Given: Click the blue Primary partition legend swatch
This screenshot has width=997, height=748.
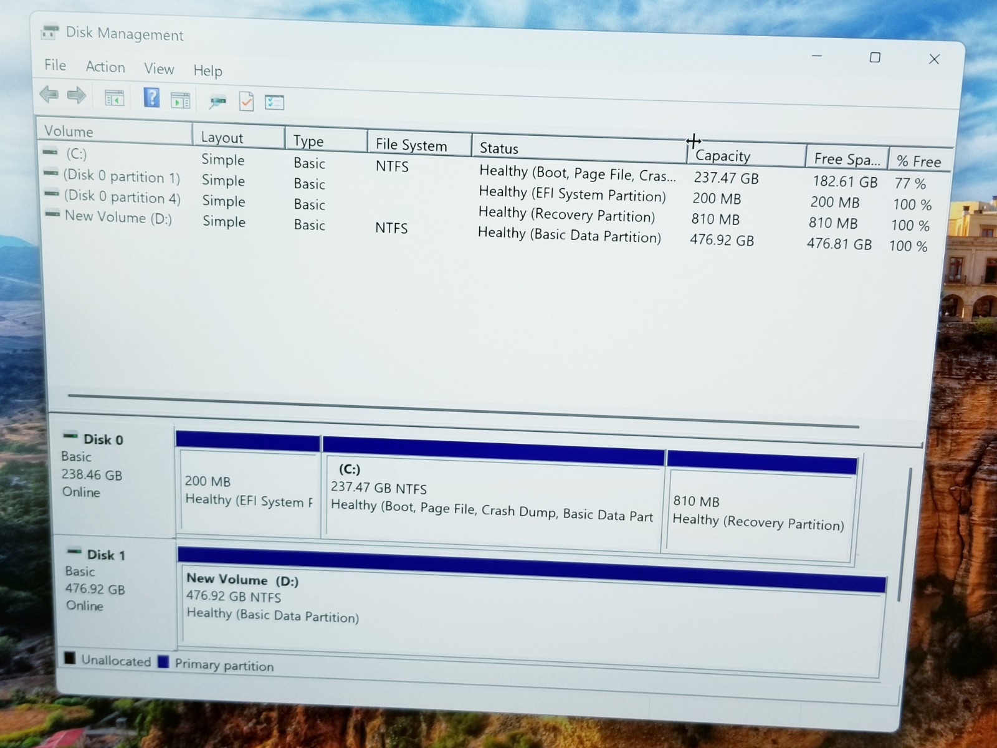Looking at the screenshot, I should 163,661.
